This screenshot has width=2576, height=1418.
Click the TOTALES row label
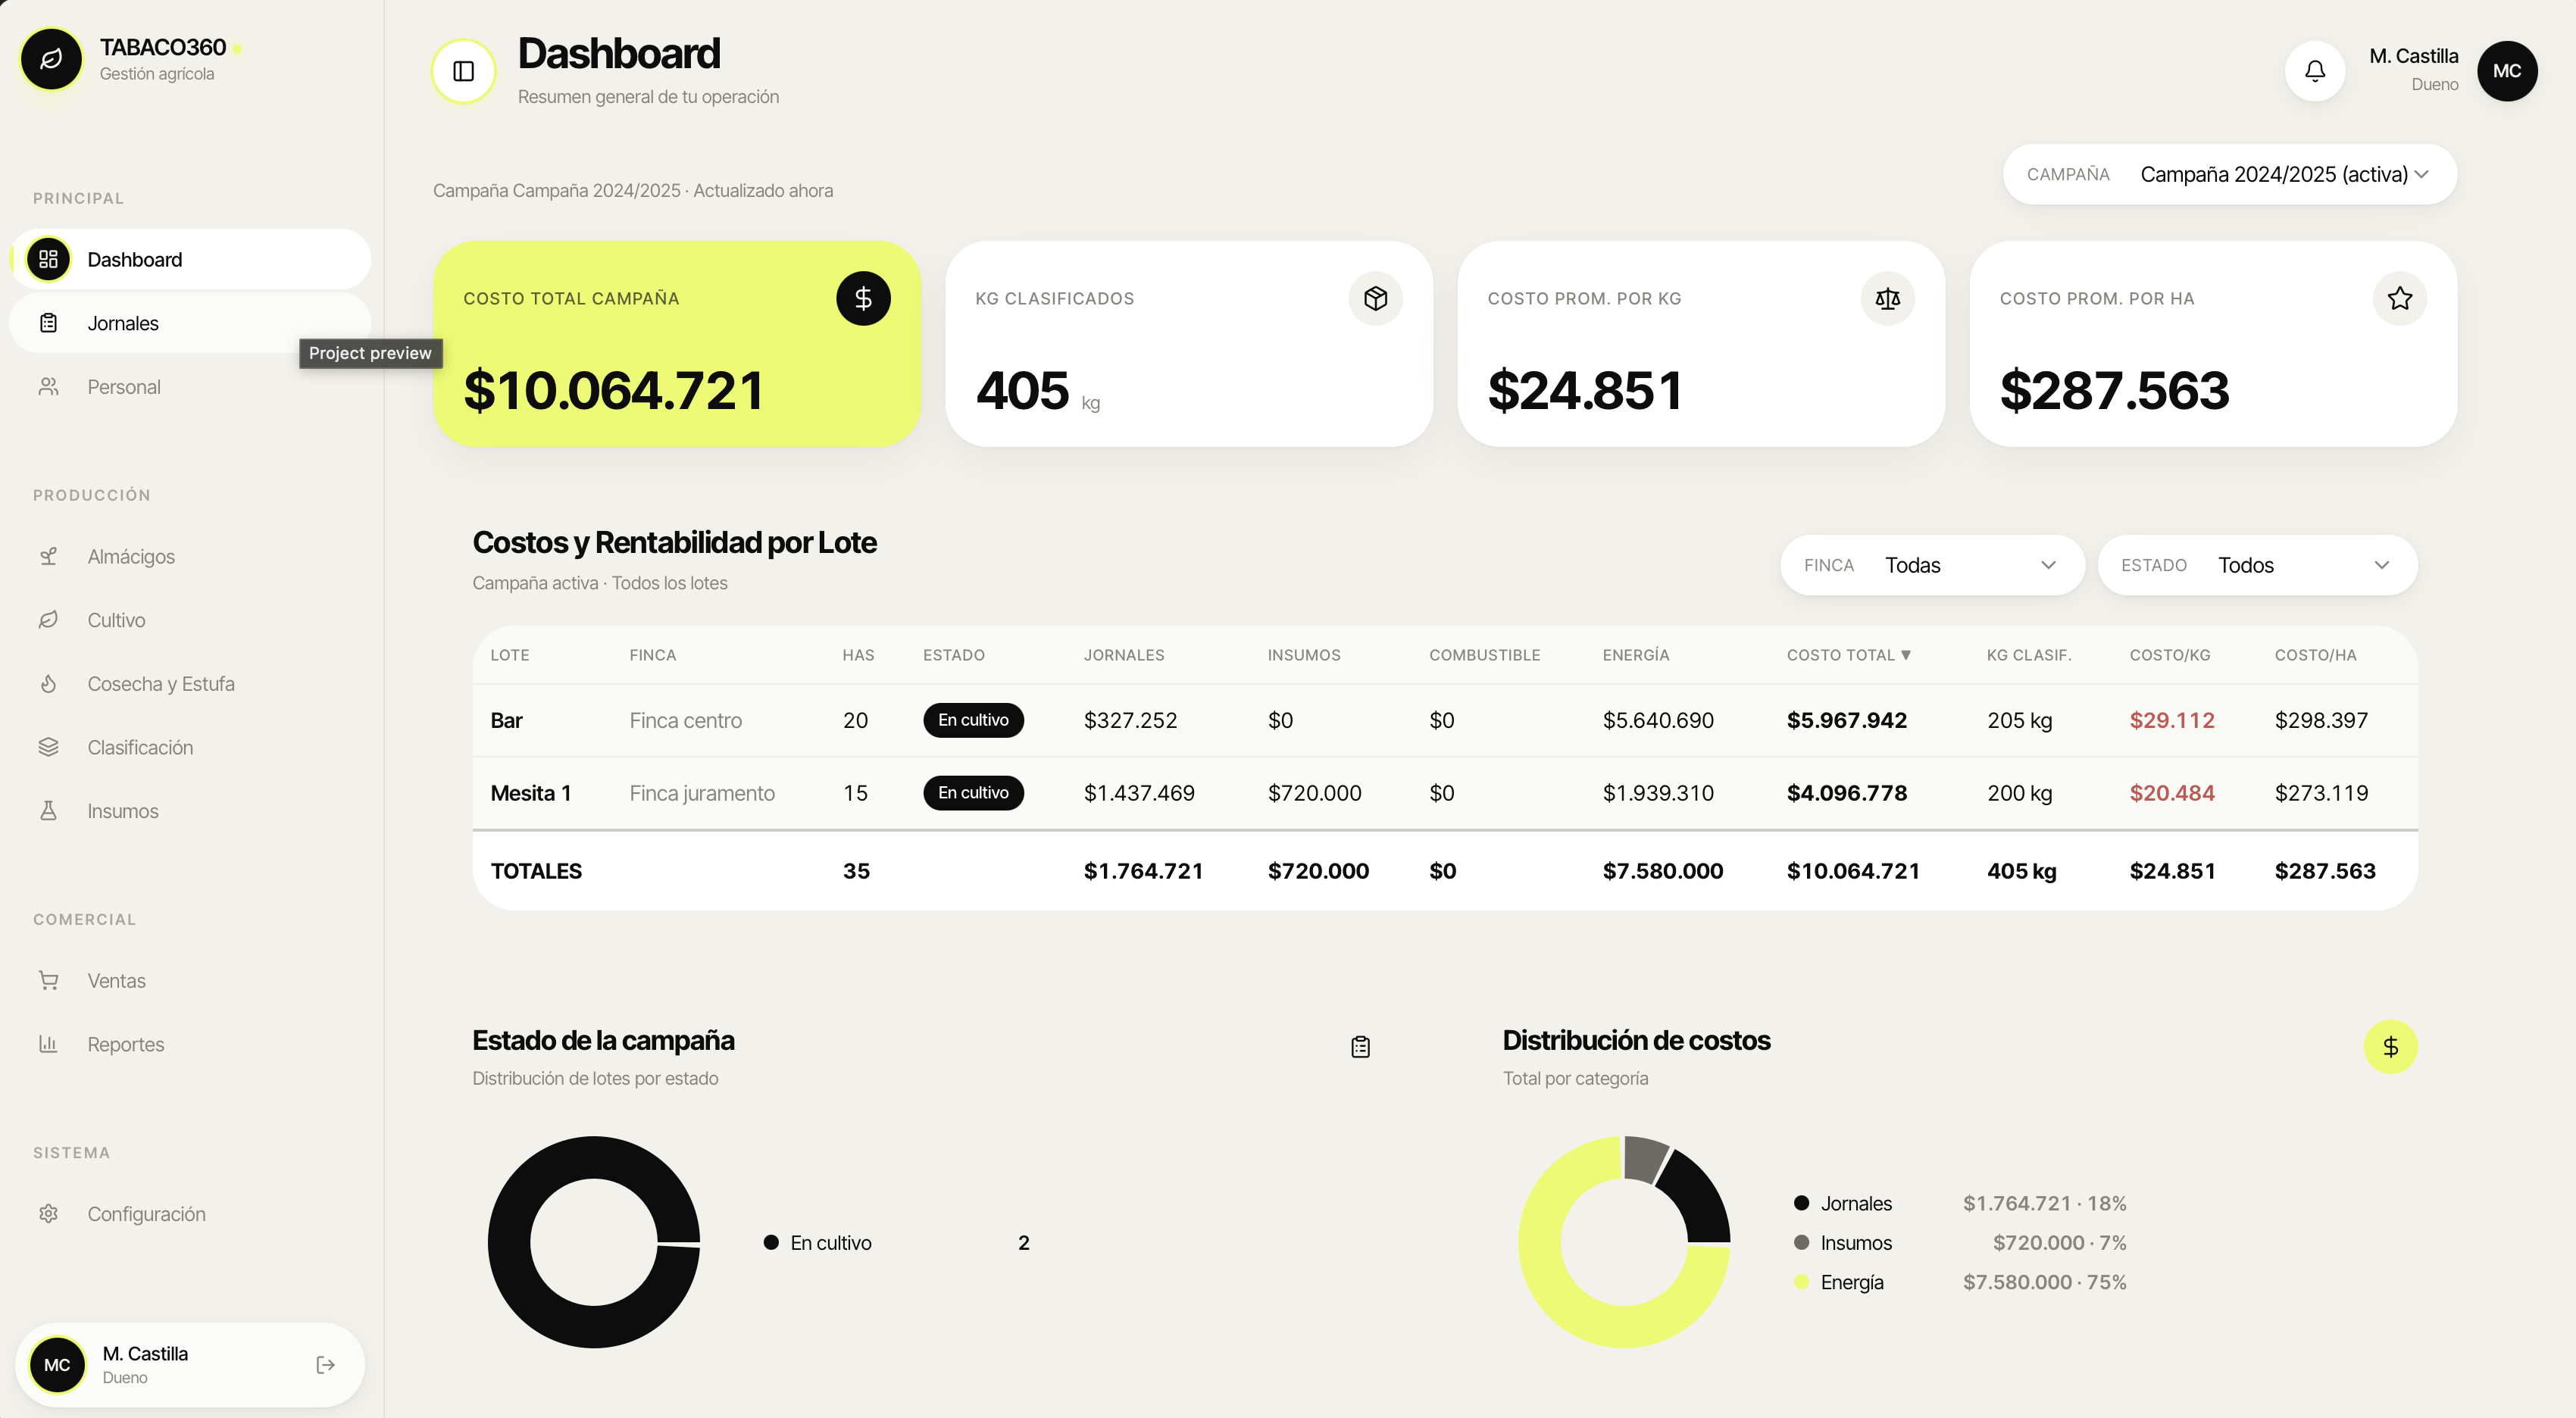(535, 871)
